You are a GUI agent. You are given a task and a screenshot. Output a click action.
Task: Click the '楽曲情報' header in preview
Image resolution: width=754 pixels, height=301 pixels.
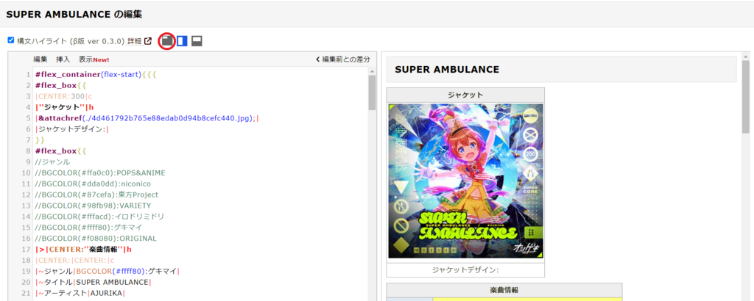(504, 290)
